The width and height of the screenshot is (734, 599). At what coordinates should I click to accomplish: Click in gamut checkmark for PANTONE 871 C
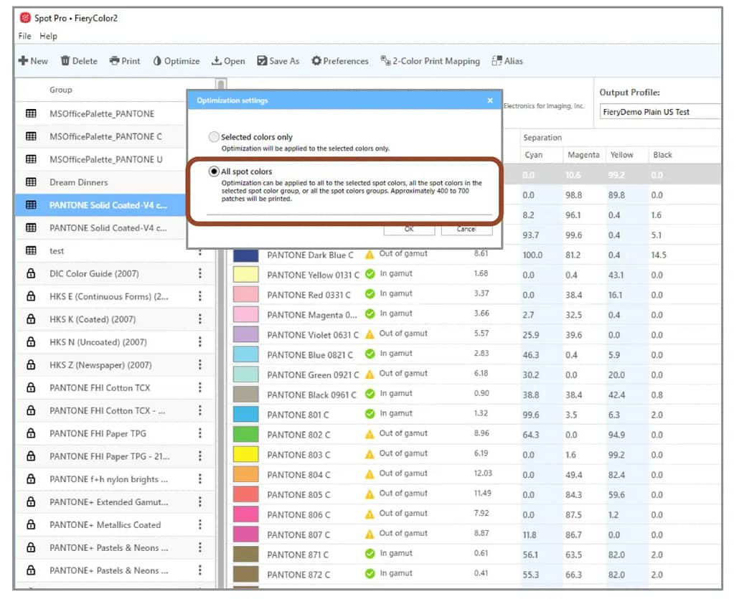pyautogui.click(x=370, y=554)
